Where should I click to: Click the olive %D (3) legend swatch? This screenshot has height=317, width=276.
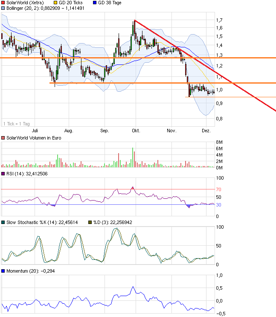click(90, 222)
